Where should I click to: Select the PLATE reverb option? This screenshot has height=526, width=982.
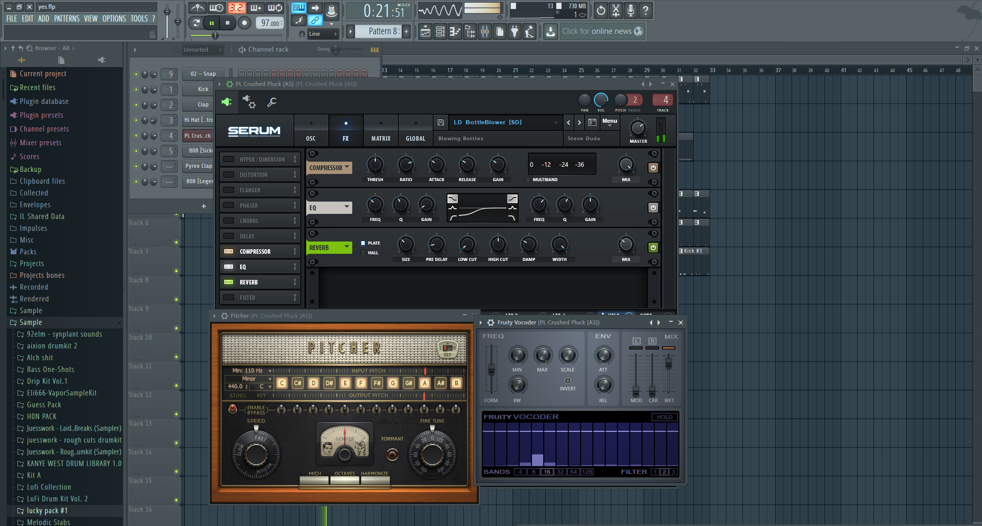coord(363,243)
